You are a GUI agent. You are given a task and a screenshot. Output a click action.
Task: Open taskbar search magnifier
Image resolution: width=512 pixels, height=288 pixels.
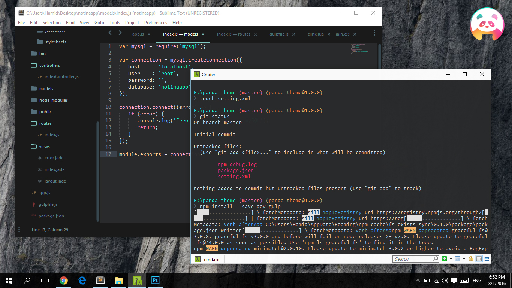point(27,280)
